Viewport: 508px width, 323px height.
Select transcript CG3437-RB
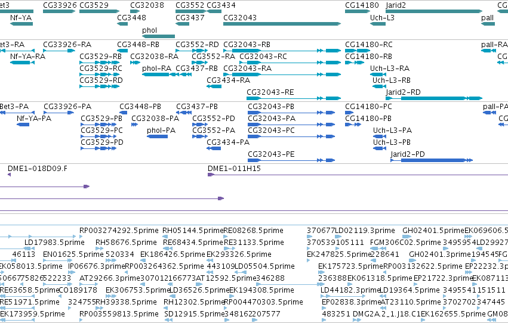click(196, 68)
